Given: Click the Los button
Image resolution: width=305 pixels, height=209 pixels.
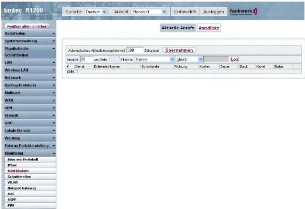Looking at the screenshot, I should 234,59.
